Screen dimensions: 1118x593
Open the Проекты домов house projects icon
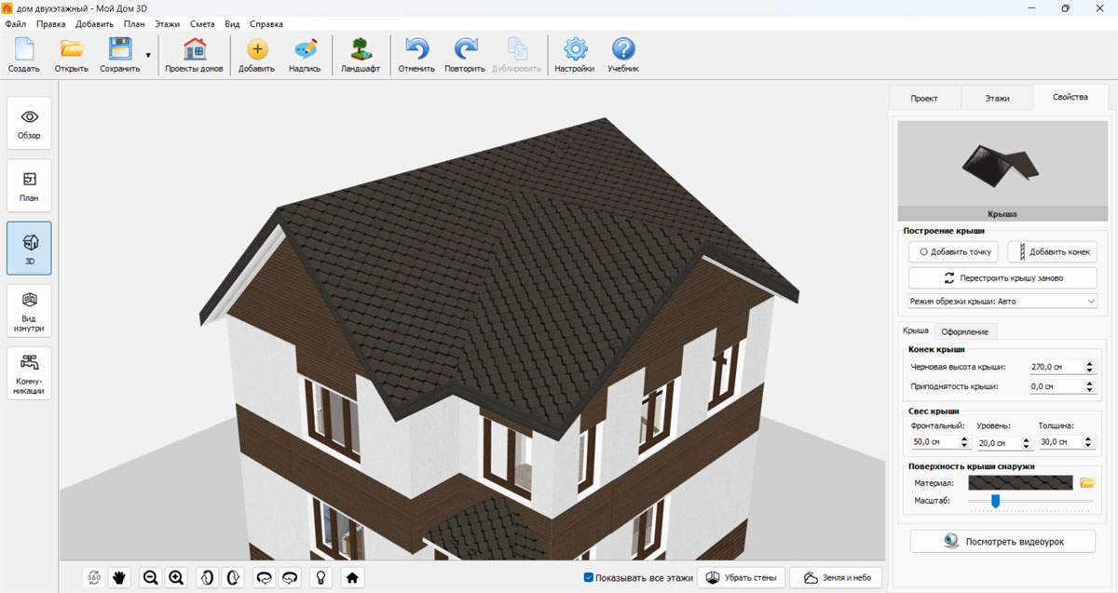194,55
